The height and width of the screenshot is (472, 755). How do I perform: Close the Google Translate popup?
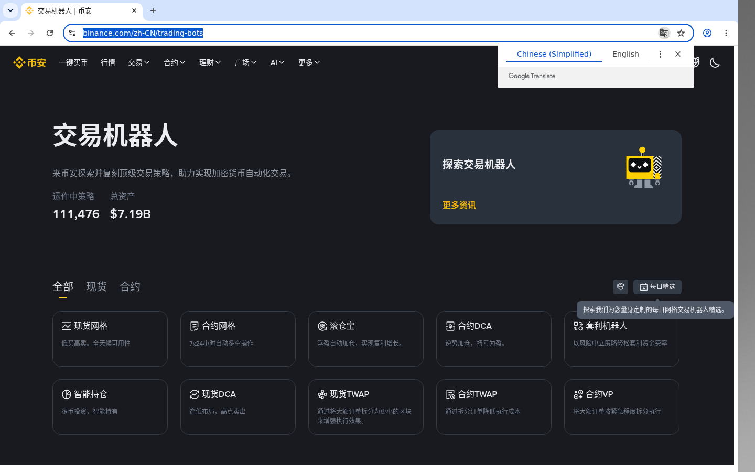pos(678,54)
